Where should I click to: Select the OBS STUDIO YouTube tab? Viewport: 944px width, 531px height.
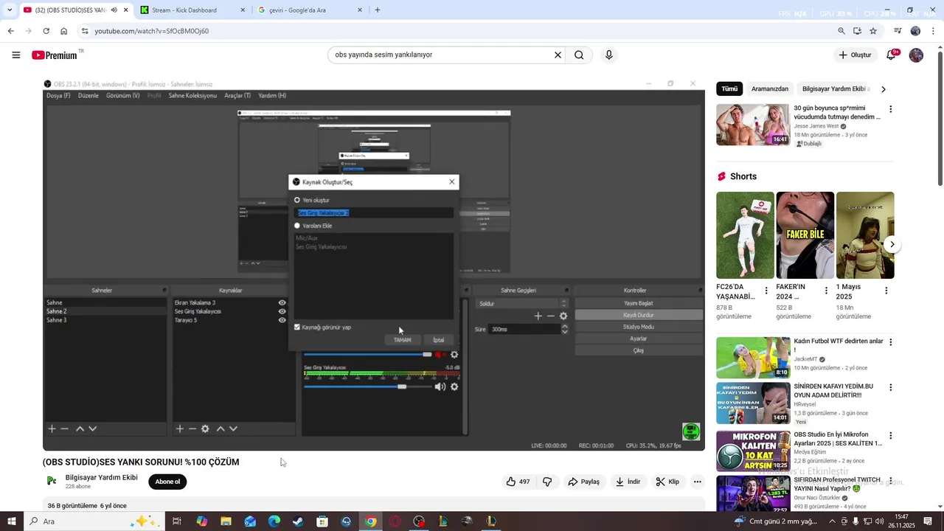tap(75, 10)
